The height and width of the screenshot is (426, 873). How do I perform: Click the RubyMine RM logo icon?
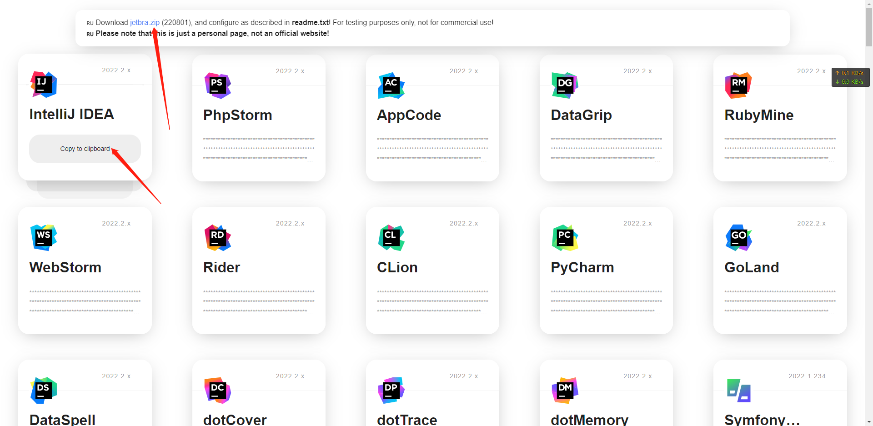[x=739, y=85]
